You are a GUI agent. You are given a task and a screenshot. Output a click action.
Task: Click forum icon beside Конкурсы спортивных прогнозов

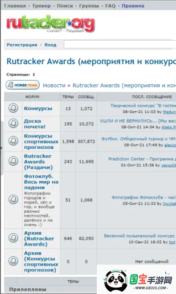tap(13, 141)
